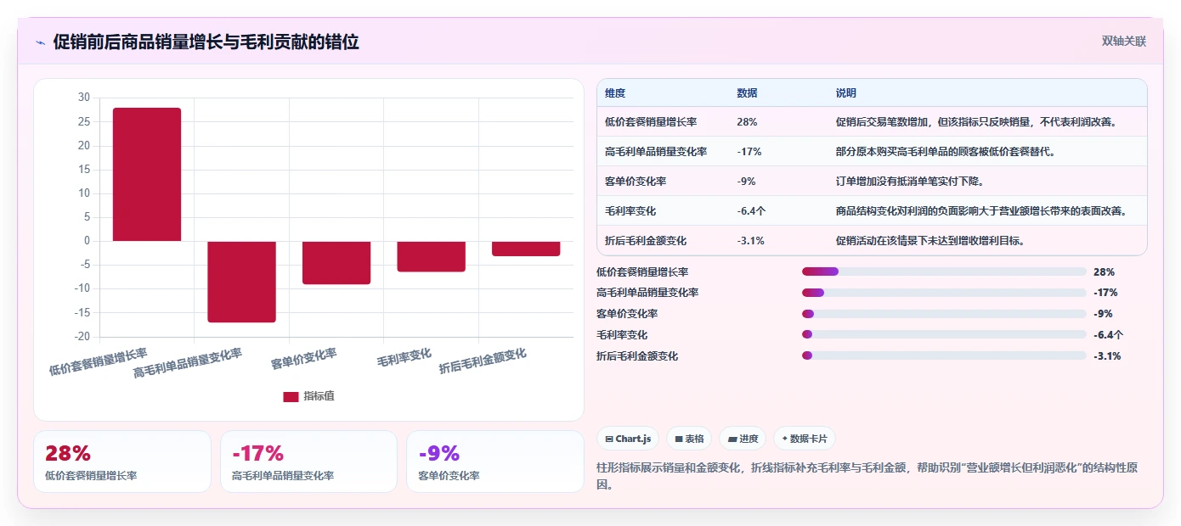Click the red 指标值 legend color swatch
The height and width of the screenshot is (526, 1181).
(x=291, y=396)
